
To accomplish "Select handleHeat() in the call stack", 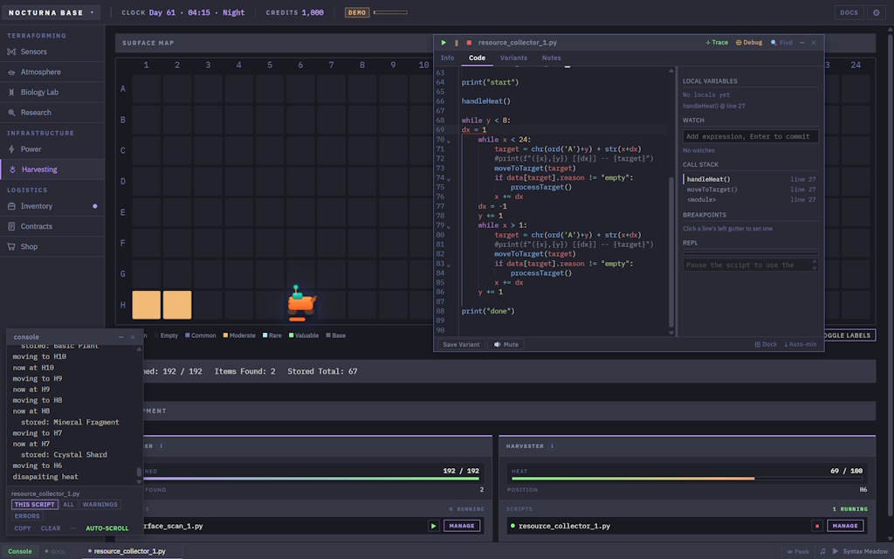I will pos(750,179).
